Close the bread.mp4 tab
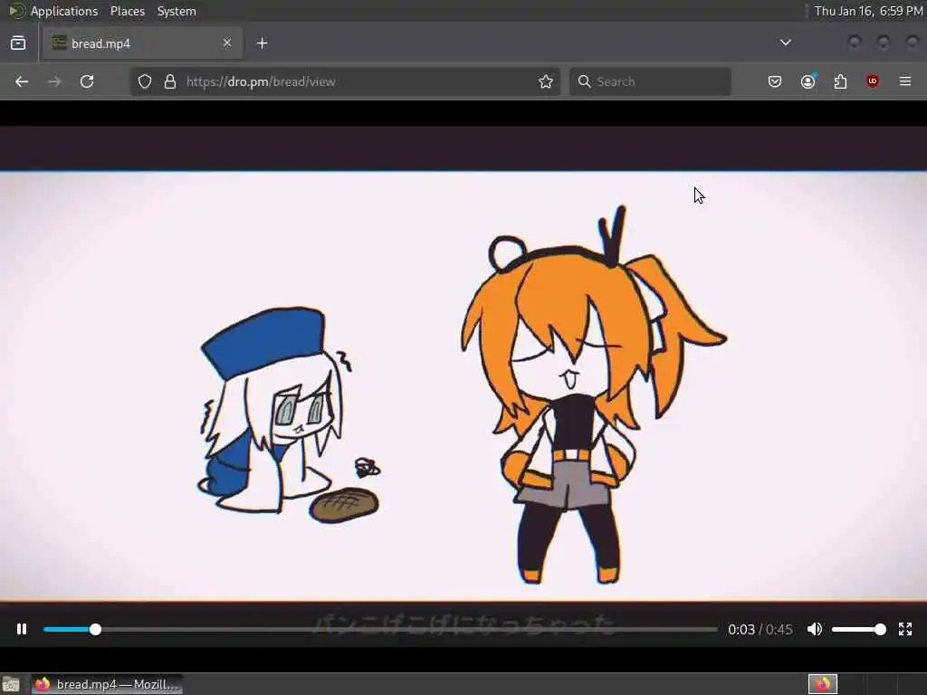 (x=227, y=43)
